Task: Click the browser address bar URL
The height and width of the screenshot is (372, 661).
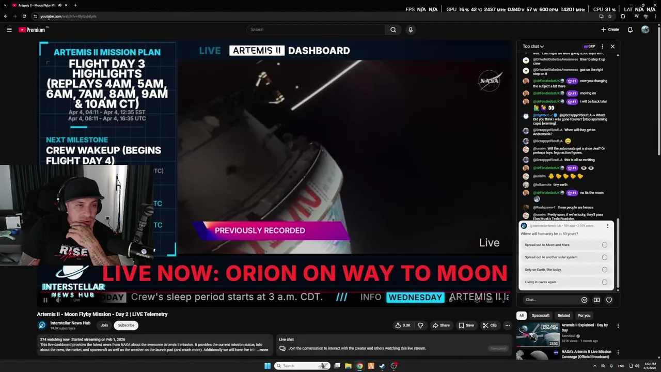Action: 68,16
